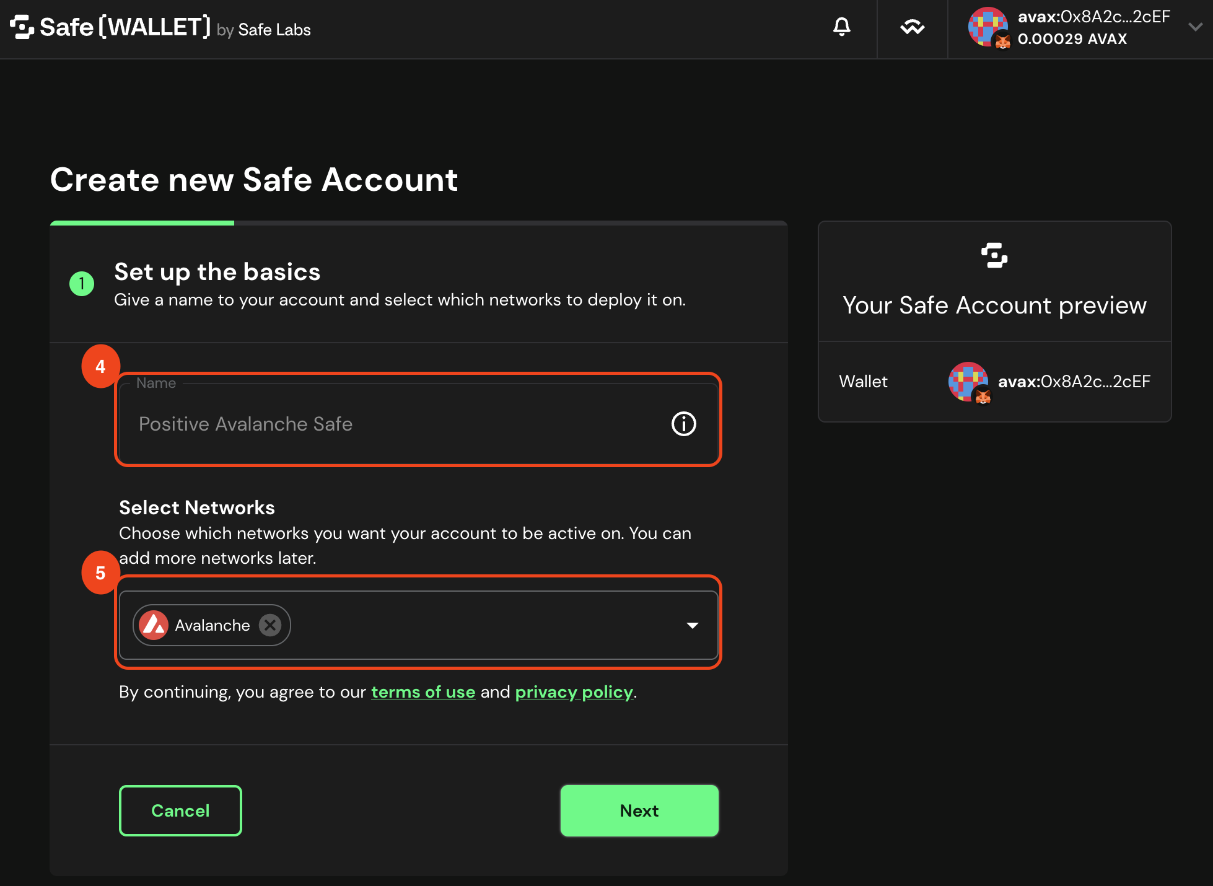This screenshot has width=1213, height=886.
Task: Click the wallet identicon in preview panel
Action: (x=968, y=382)
